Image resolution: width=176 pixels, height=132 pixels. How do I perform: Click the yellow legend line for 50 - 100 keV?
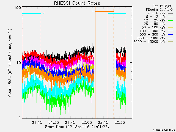click(x=170, y=28)
